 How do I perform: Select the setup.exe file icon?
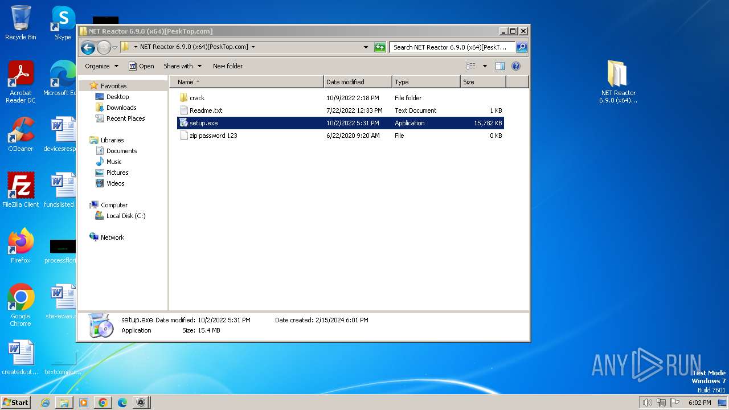click(x=183, y=123)
